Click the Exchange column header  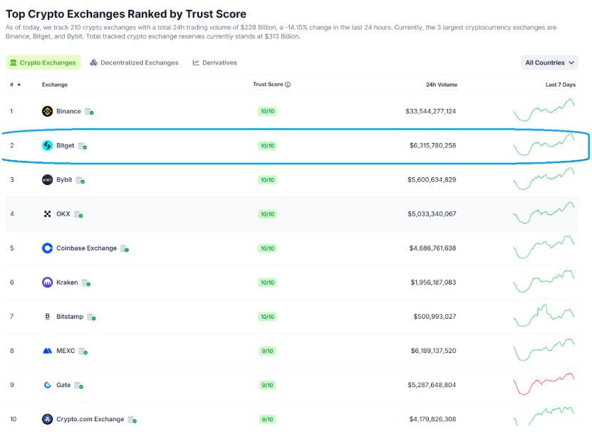(x=55, y=85)
